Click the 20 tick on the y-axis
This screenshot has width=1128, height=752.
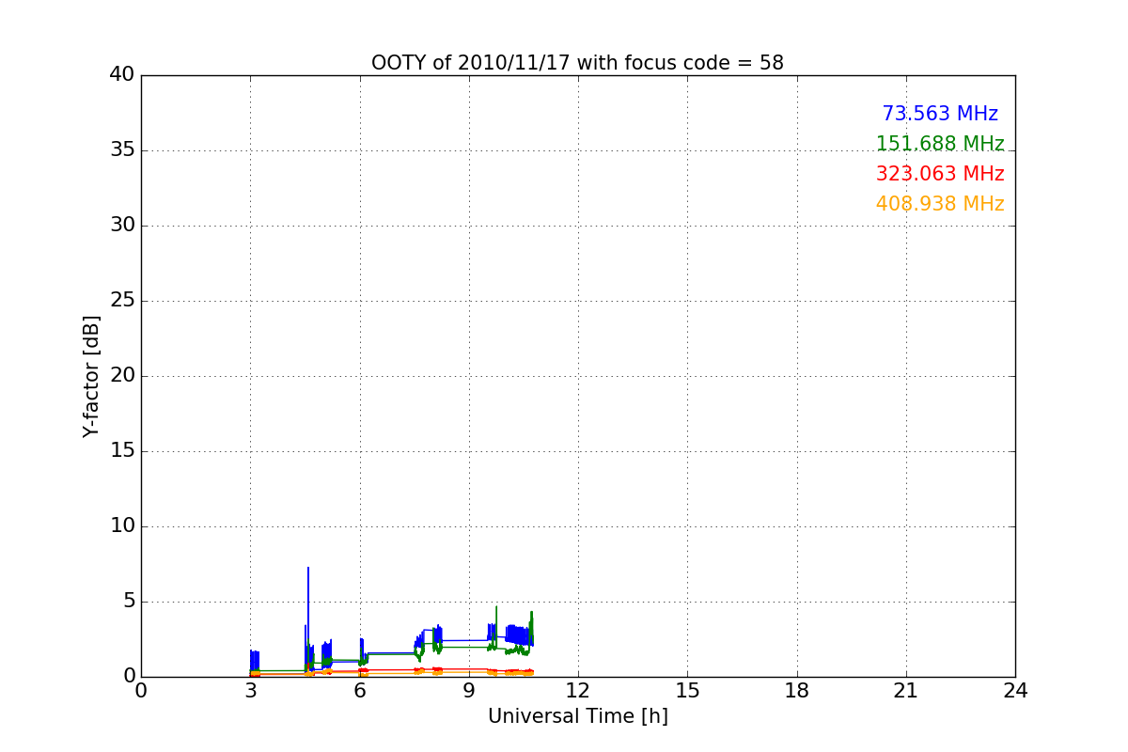[x=122, y=376]
